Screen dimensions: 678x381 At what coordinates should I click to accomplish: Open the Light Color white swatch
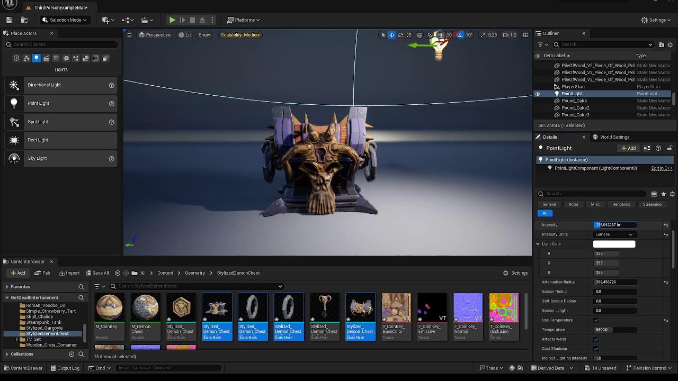pos(614,244)
